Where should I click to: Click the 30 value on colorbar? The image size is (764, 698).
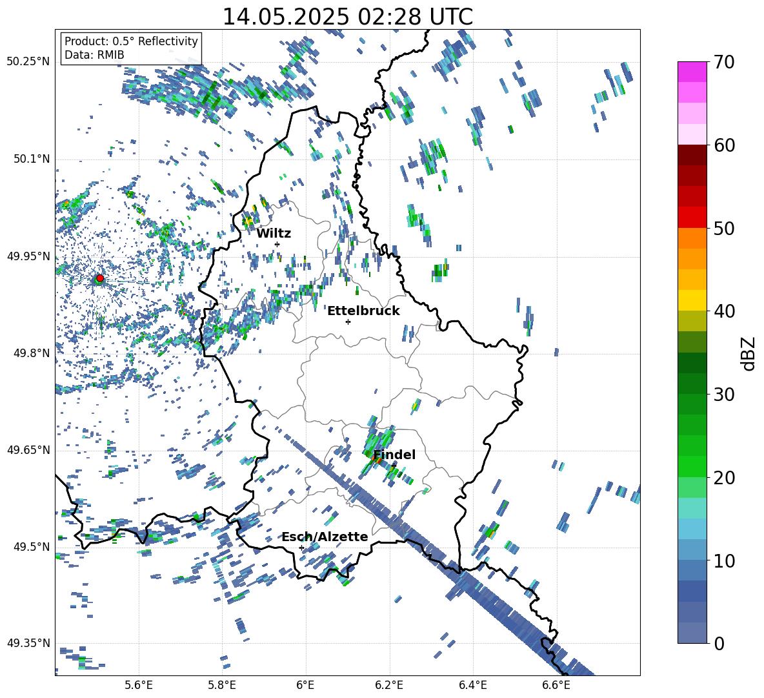[x=724, y=395]
